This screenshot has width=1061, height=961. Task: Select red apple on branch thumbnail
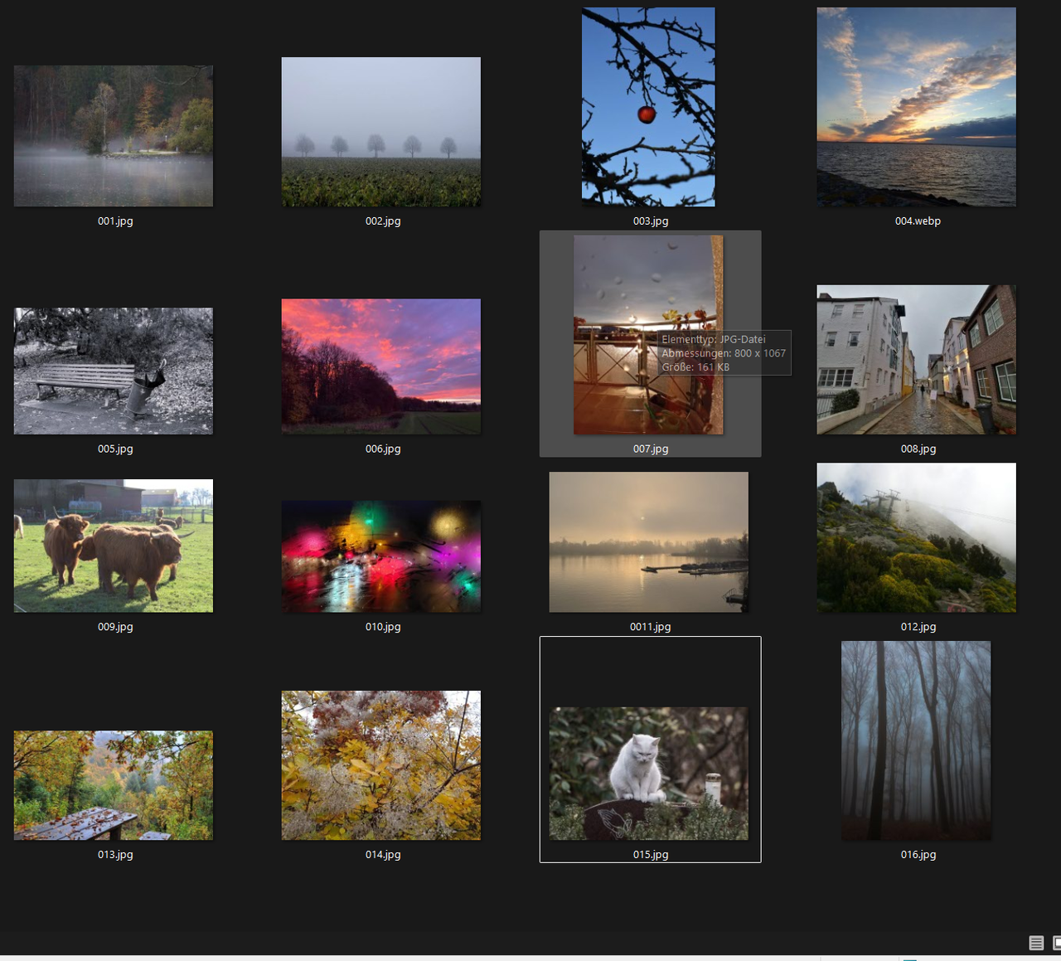point(648,107)
